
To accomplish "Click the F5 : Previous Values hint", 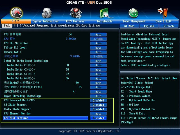I will click(x=136, y=96).
